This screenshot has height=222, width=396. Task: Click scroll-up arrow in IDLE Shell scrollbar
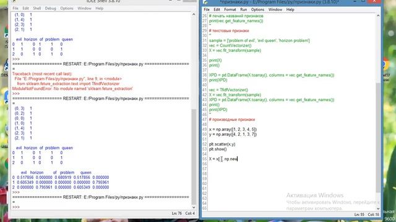coord(194,14)
